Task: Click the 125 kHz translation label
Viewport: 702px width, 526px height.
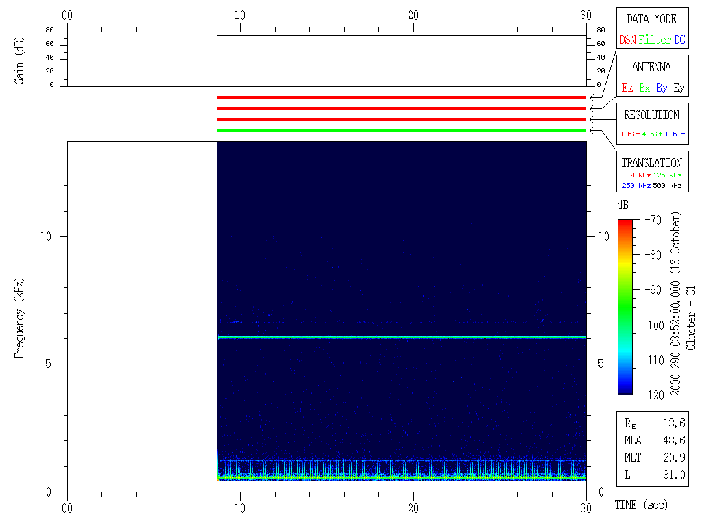Action: (667, 175)
